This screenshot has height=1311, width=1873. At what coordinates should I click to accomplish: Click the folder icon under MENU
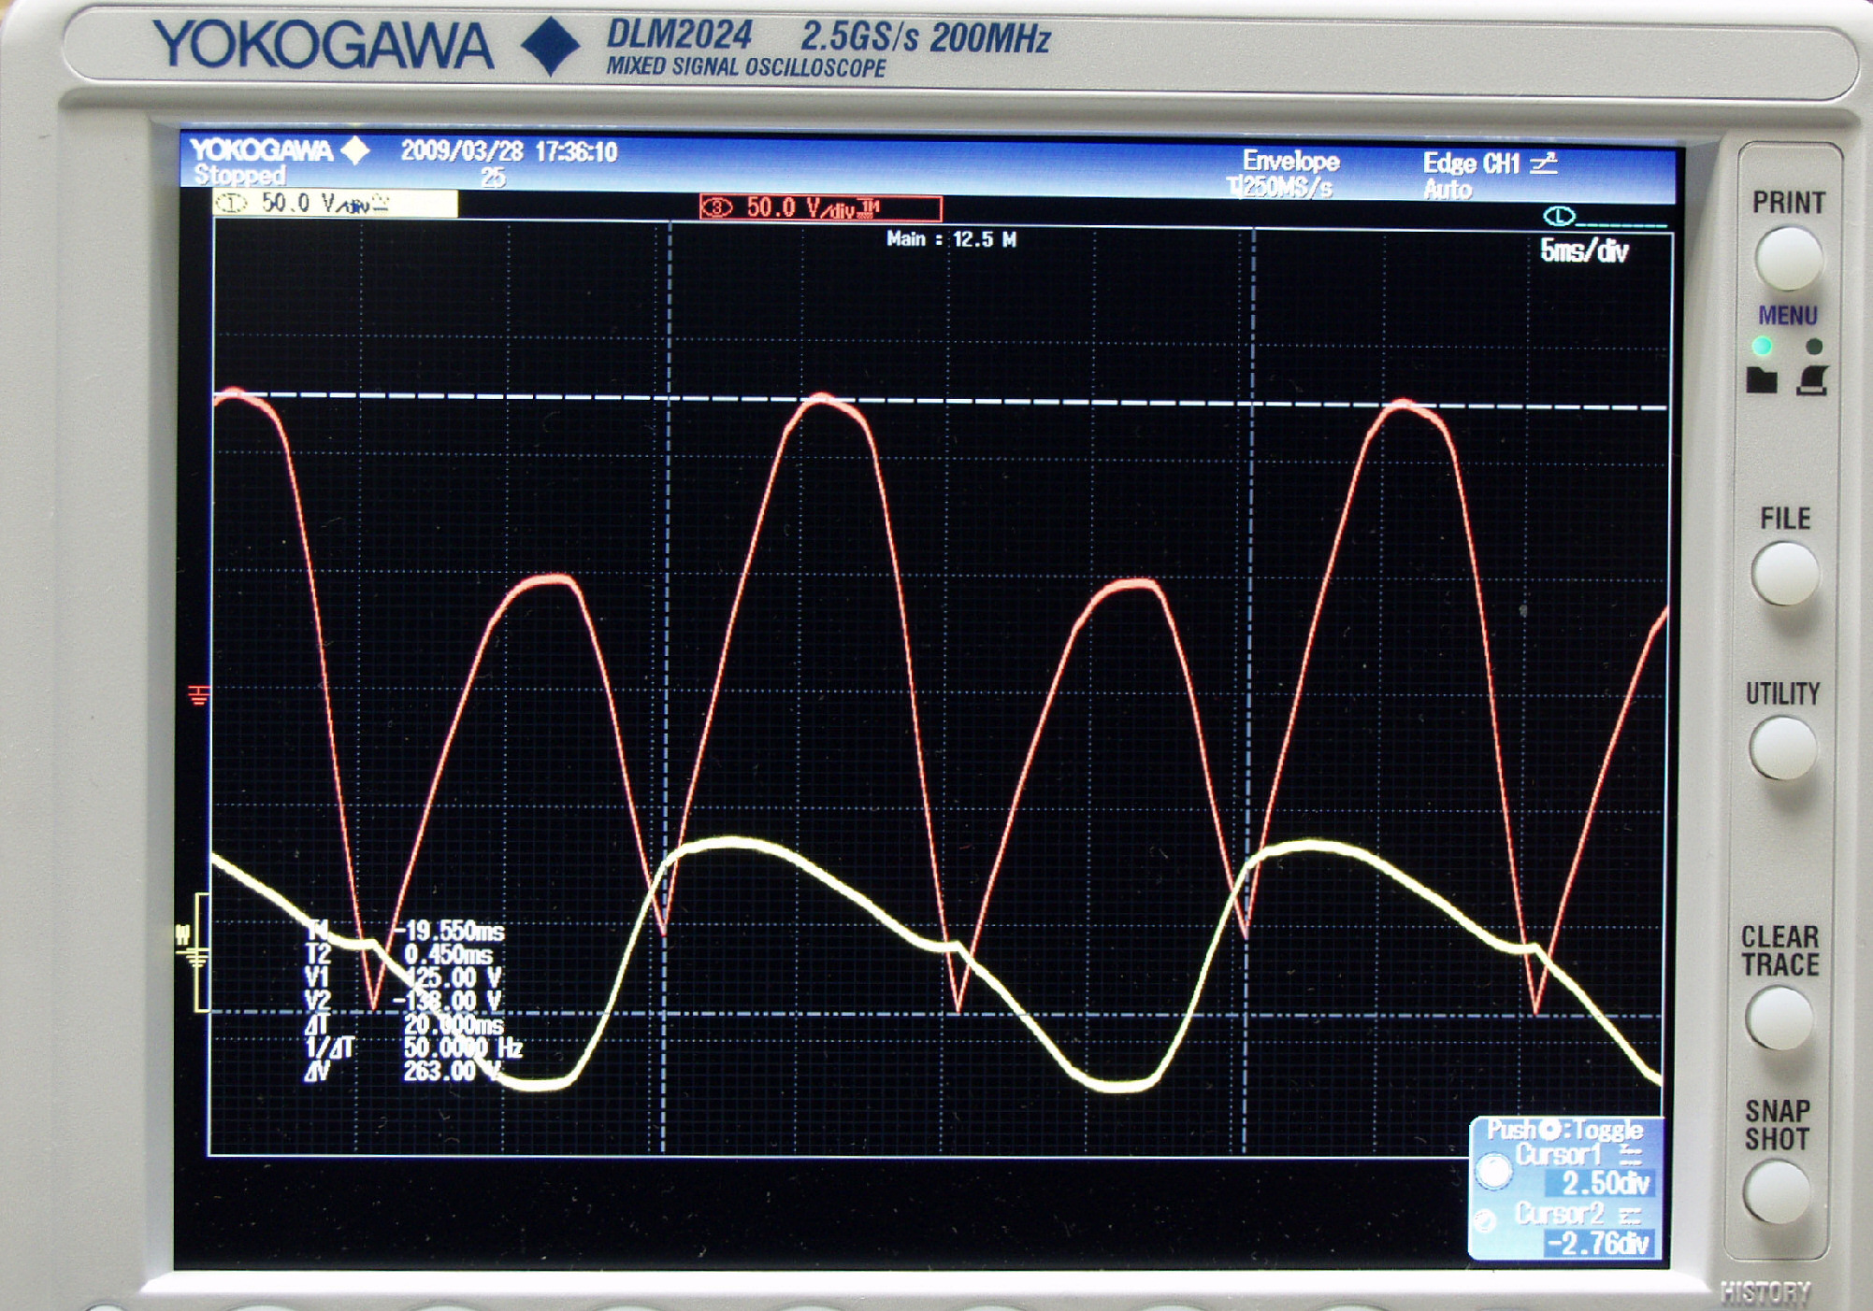1762,380
